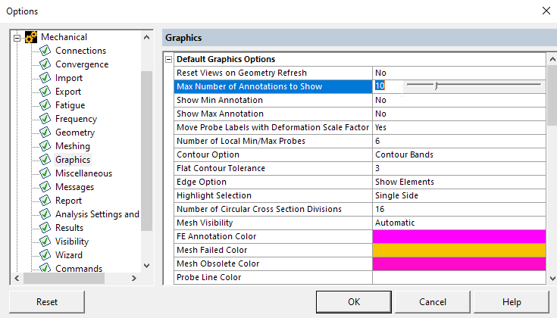Image resolution: width=557 pixels, height=318 pixels.
Task: Collapse the Default Graphics Options section
Action: coord(168,59)
